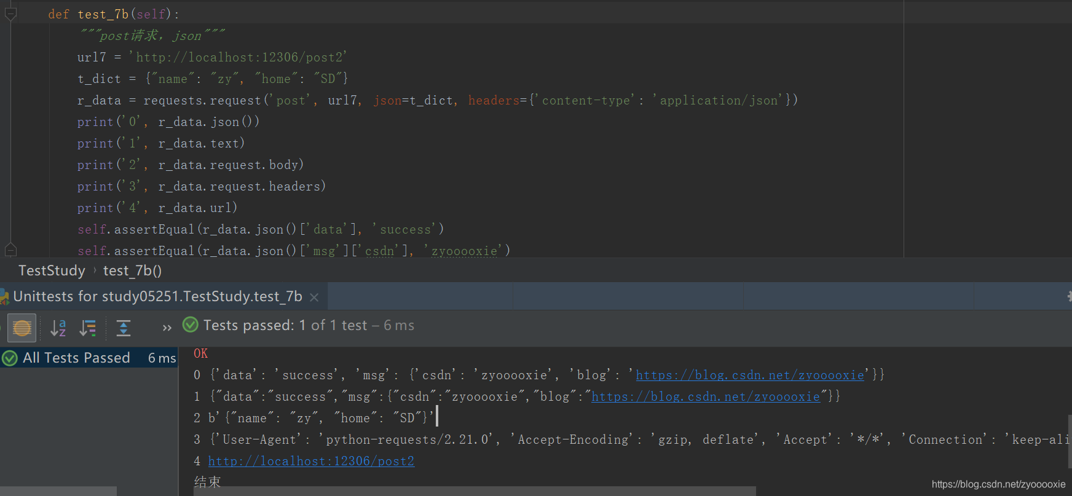Click the 'OK' output line

tap(201, 353)
